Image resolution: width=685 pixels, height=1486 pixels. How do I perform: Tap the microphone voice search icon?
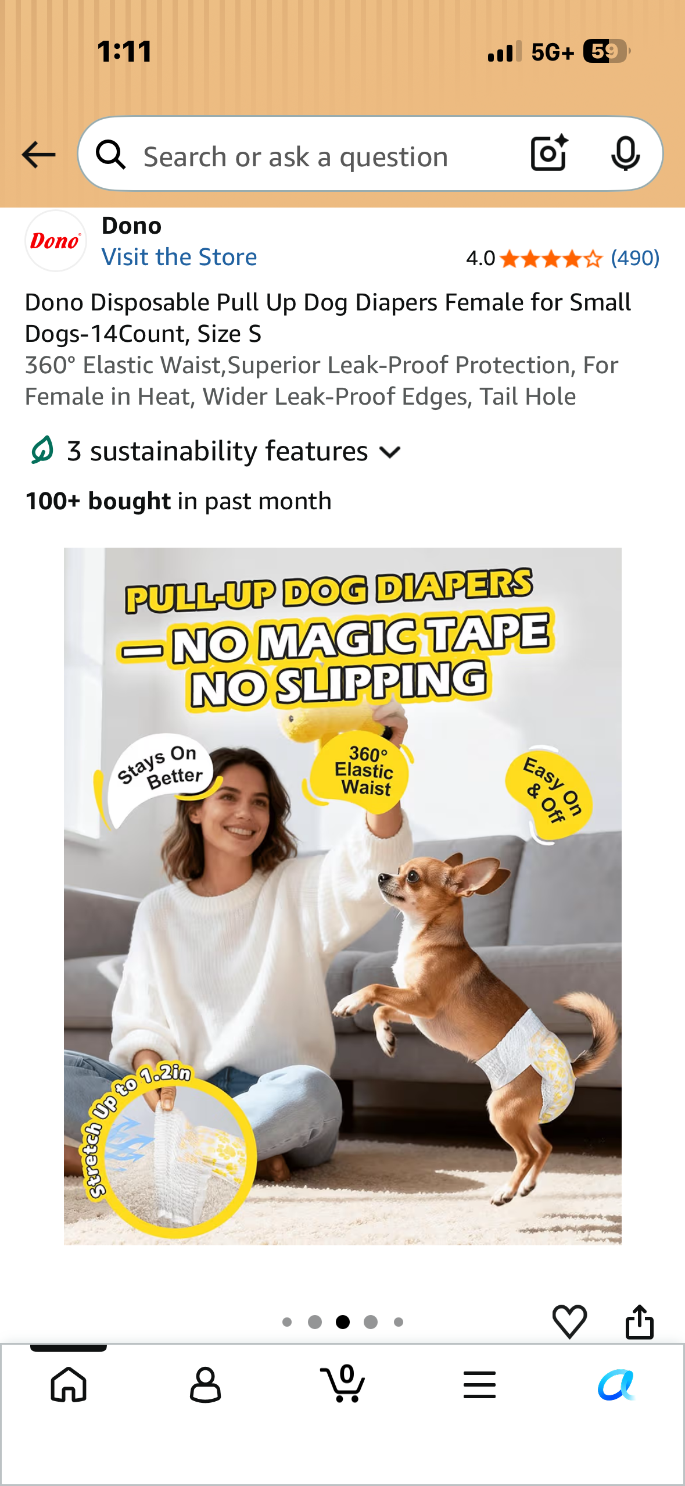625,153
